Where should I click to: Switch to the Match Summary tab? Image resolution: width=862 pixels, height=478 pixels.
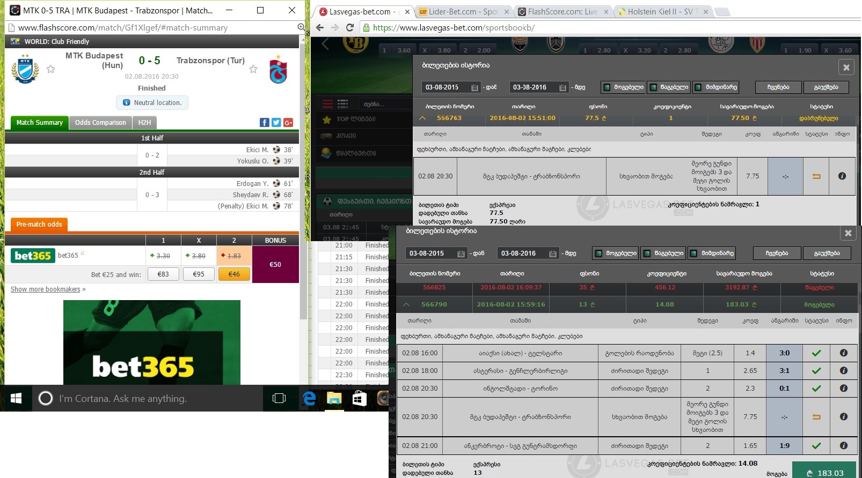[x=40, y=123]
